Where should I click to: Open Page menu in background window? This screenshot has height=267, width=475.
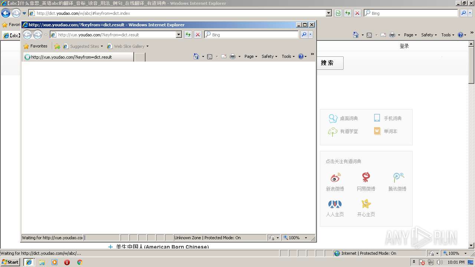(410, 35)
